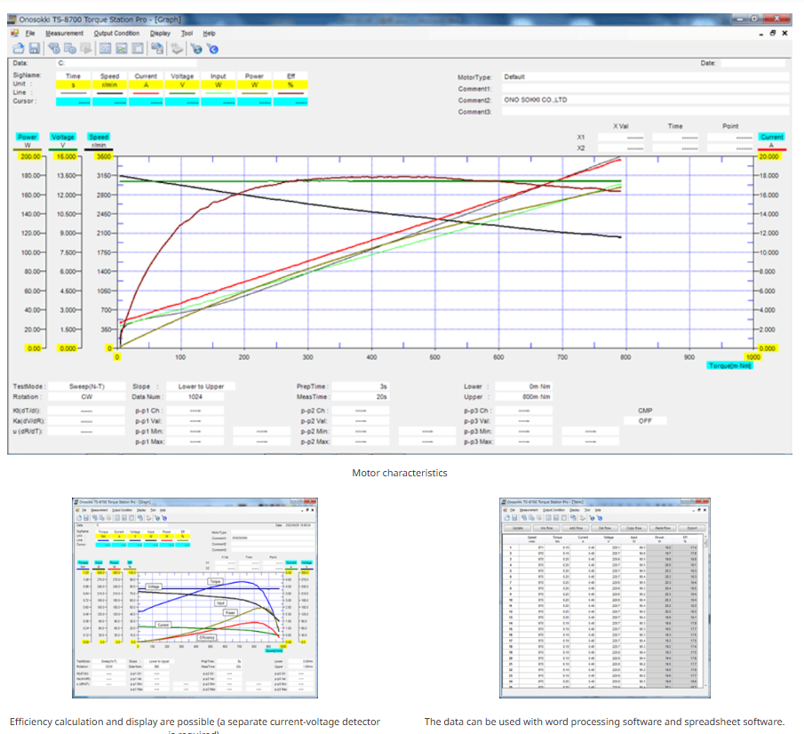The height and width of the screenshot is (734, 804).
Task: Click the Comment2 ONO SOKKI field
Action: coord(645,100)
